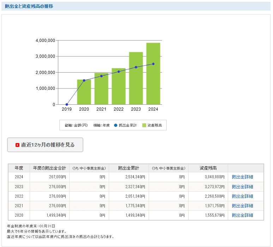This screenshot has width=273, height=247.
Task: Click the red arrow icon on the 直近12ヶ月 button
Action: (x=17, y=145)
